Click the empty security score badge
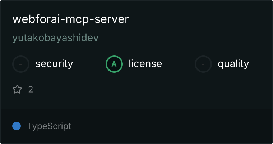This screenshot has width=273, height=144. (x=21, y=64)
